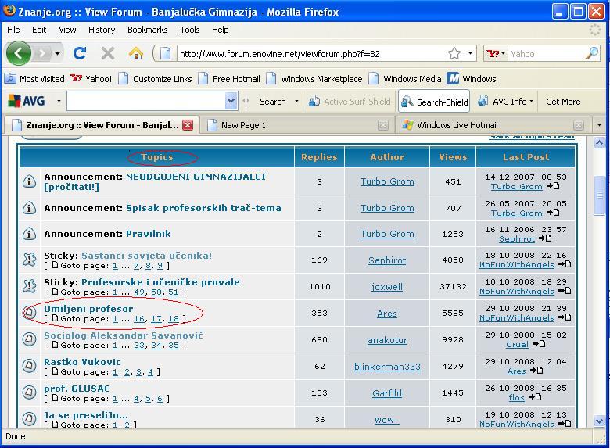
Task: Toggle the AVG Active Surf-Shield button
Action: tap(349, 102)
